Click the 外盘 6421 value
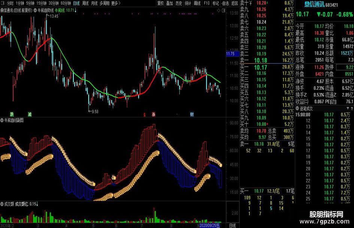This screenshot has width=354, height=228. pyautogui.click(x=319, y=74)
